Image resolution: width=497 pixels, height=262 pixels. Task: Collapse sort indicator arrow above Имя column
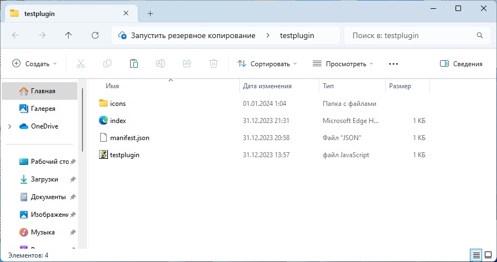(170, 81)
